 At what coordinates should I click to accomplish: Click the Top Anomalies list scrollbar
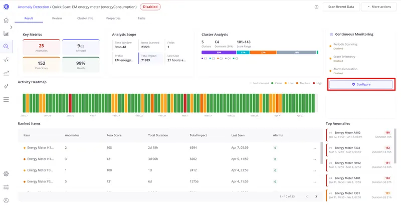click(395, 146)
